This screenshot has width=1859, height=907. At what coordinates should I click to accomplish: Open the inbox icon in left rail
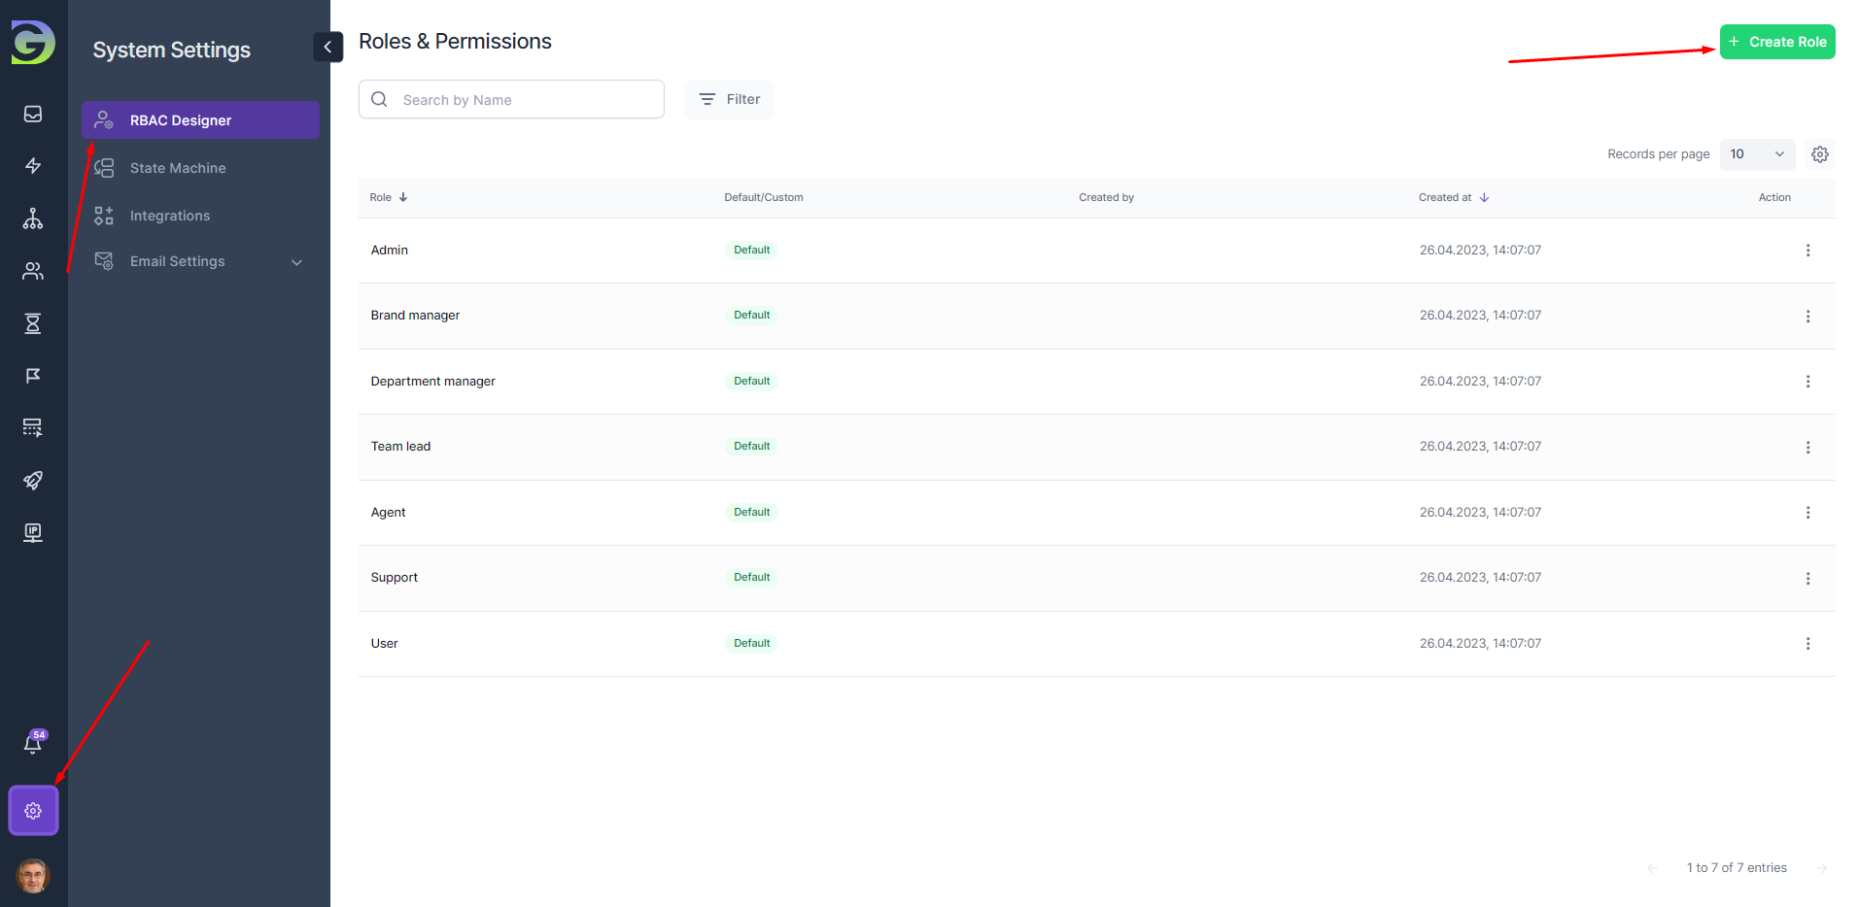[33, 115]
